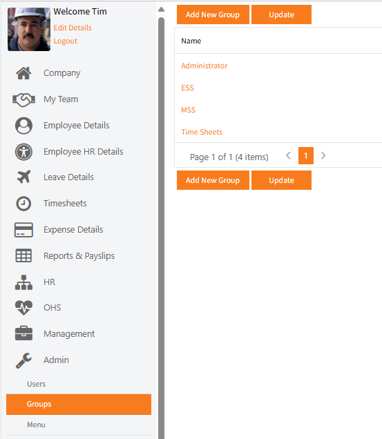This screenshot has height=439, width=382.
Task: Open the Administrator group link
Action: [204, 66]
